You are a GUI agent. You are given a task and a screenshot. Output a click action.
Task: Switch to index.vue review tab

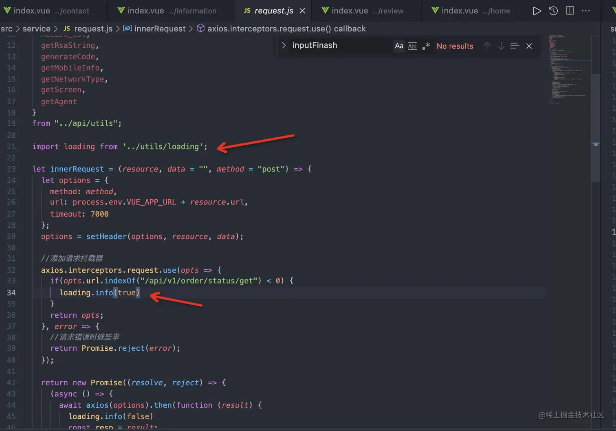(367, 11)
